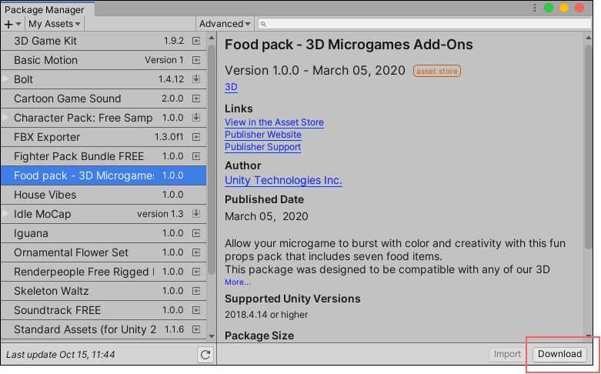The image size is (601, 374).
Task: Open the plus add-package dropdown
Action: [12, 24]
